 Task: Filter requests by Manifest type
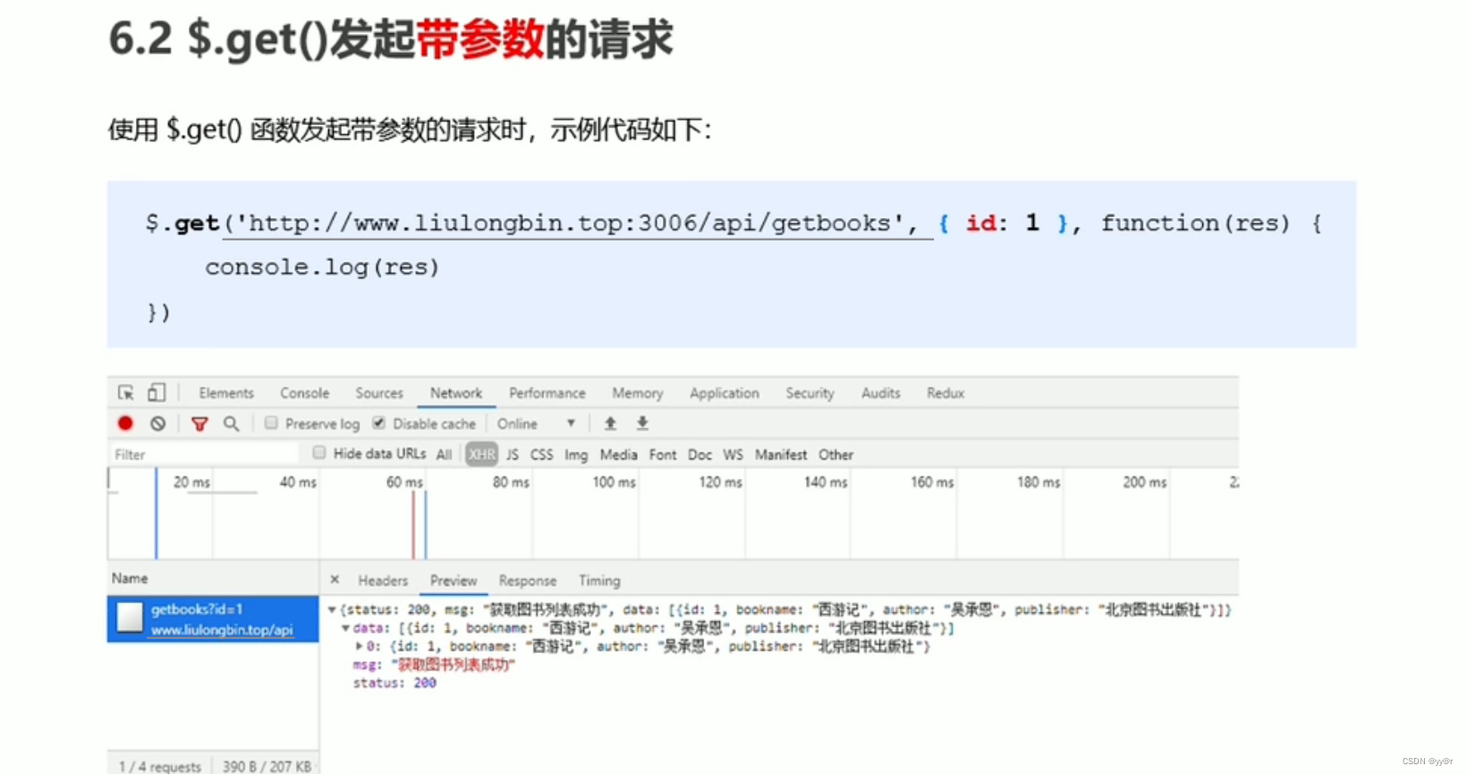click(781, 455)
